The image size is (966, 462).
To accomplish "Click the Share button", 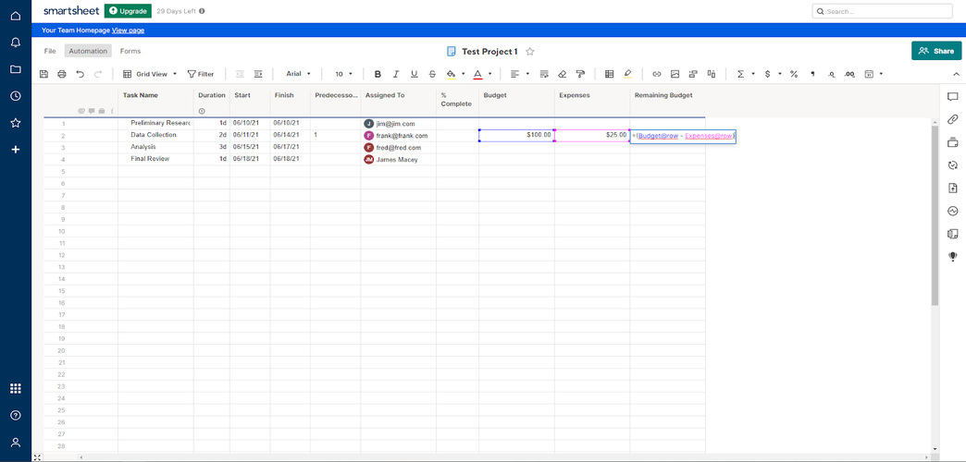I will 935,51.
